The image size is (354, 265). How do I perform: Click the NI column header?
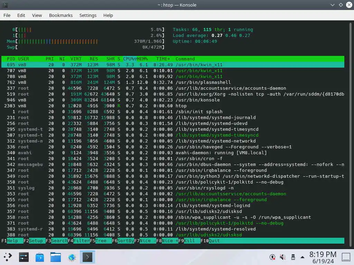coord(62,59)
